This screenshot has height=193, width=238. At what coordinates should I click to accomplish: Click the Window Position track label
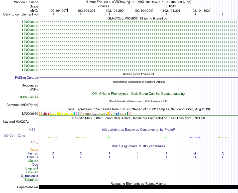pos(26,2)
